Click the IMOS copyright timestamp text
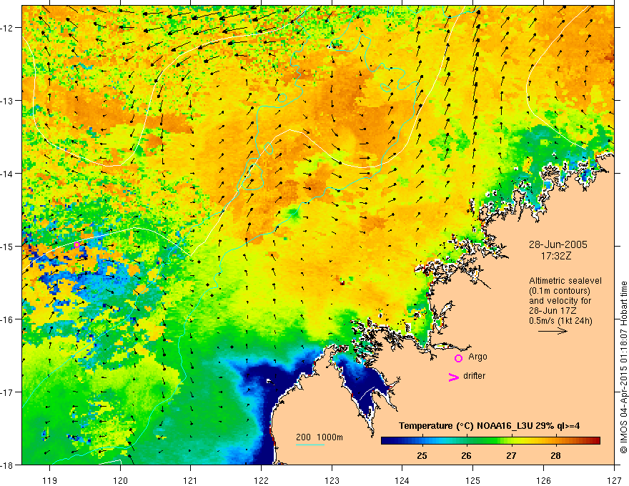Screen dimensions: 629x486 pyautogui.click(x=623, y=367)
